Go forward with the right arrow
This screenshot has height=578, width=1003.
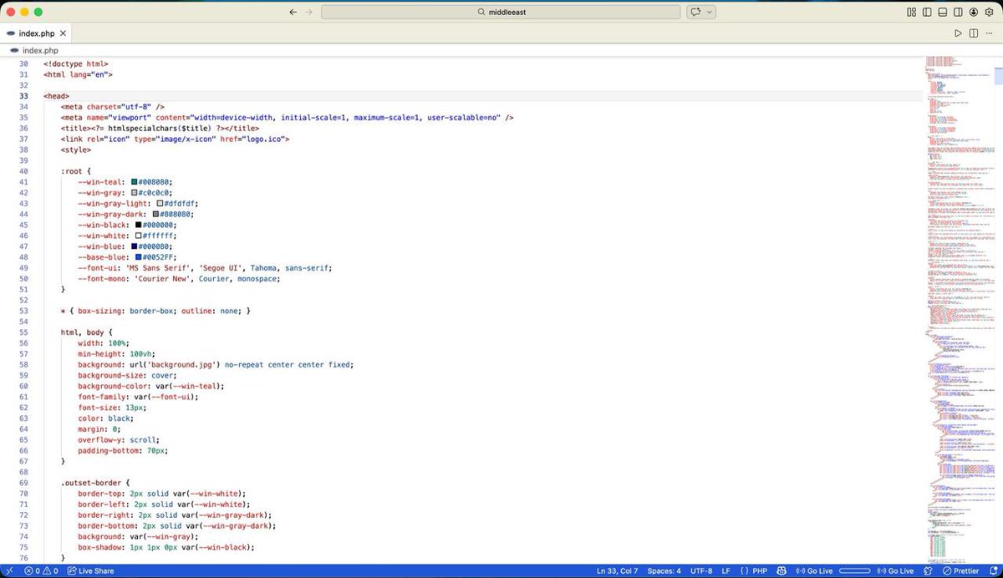pos(309,13)
